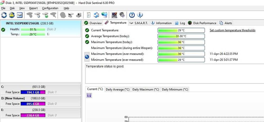The image size is (264, 122).
Task: Select the INTEL SSDPEKKF256G8L disk entry
Action: click(x=41, y=28)
